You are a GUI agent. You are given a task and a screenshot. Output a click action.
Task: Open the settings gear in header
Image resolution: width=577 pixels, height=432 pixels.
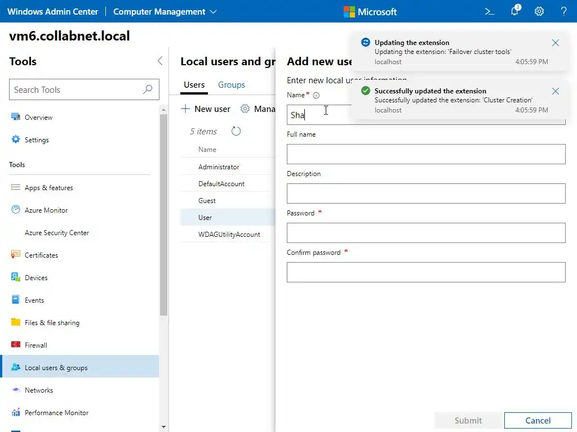(x=539, y=11)
